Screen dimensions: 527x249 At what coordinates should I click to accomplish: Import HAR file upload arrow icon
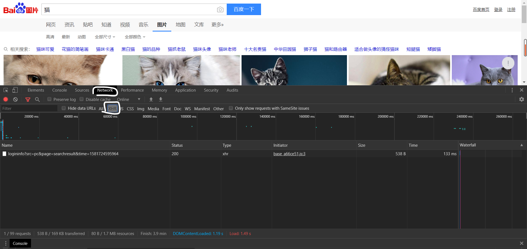151,99
